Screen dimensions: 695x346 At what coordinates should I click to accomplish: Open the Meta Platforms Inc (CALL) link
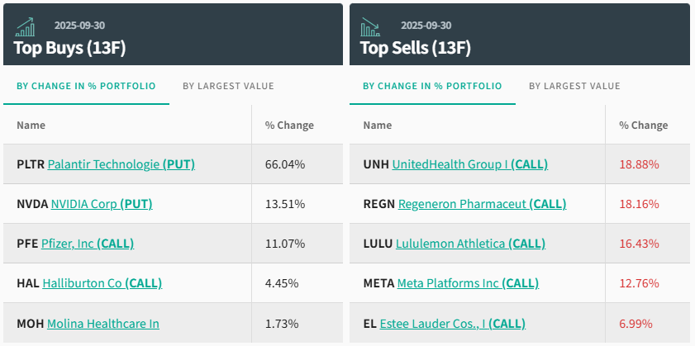point(468,283)
